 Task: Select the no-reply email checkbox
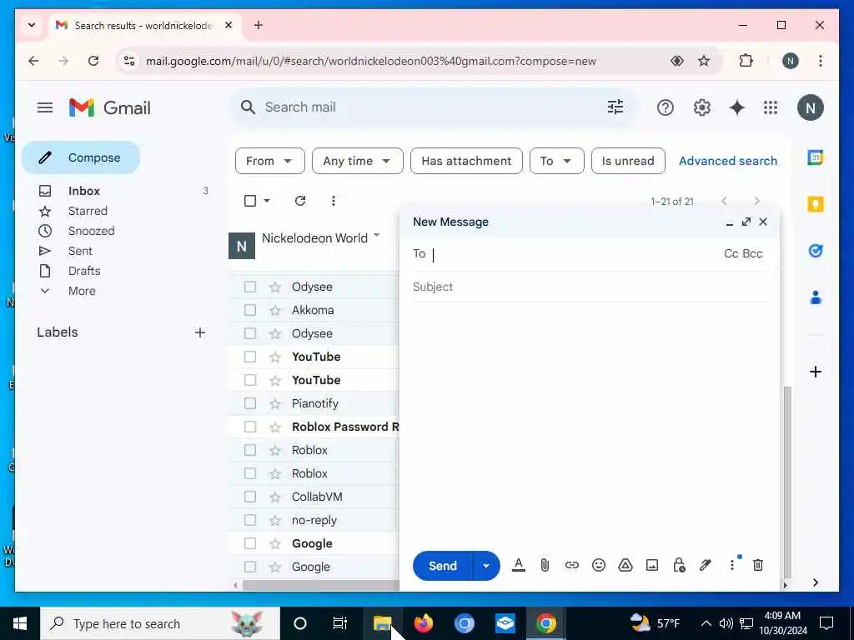250,520
